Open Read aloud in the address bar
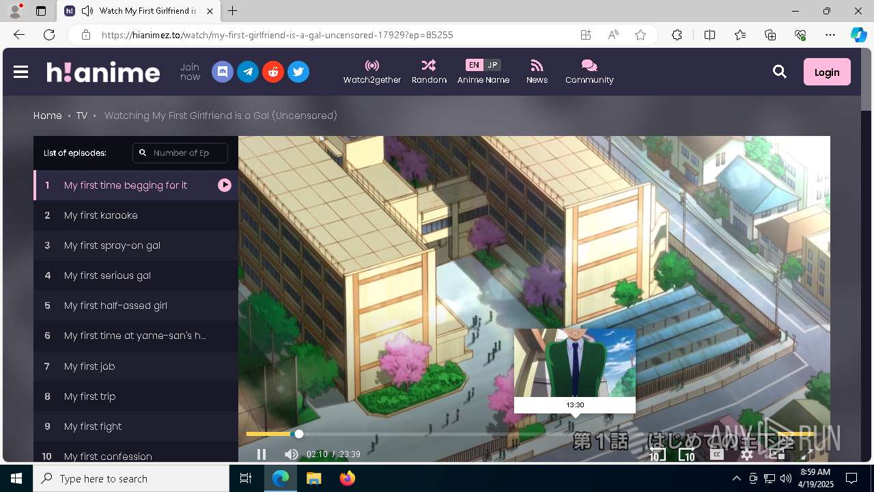 613,35
